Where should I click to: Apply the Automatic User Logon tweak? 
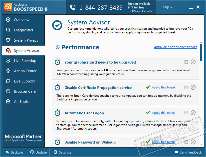click(x=164, y=113)
